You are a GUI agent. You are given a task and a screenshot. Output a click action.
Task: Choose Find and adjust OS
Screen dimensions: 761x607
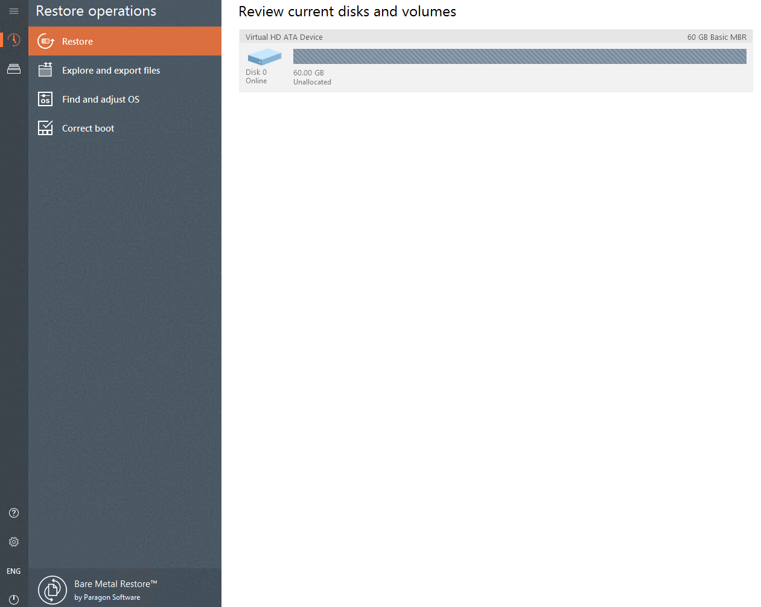coord(101,100)
